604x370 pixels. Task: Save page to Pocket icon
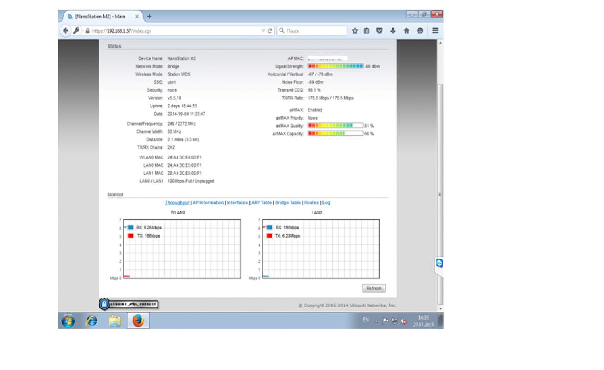pos(379,31)
